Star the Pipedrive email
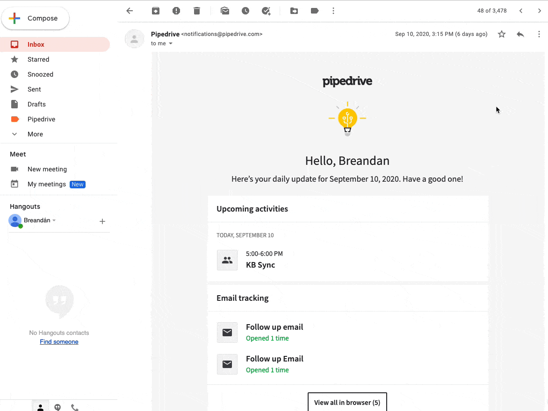This screenshot has width=548, height=411. [502, 34]
